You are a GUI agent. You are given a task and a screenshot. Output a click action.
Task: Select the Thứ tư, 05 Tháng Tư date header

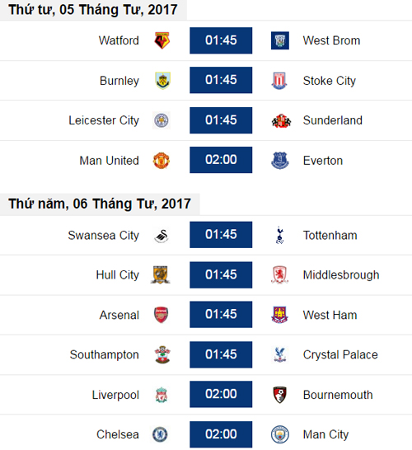(92, 10)
